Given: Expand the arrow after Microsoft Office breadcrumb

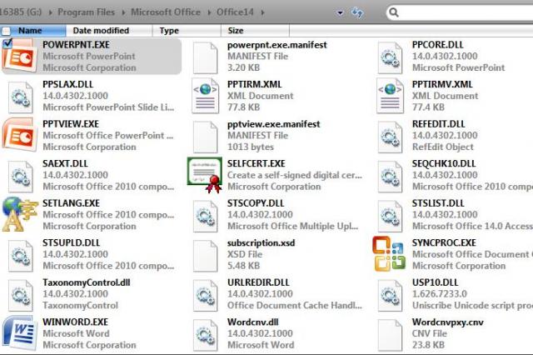Looking at the screenshot, I should 209,12.
